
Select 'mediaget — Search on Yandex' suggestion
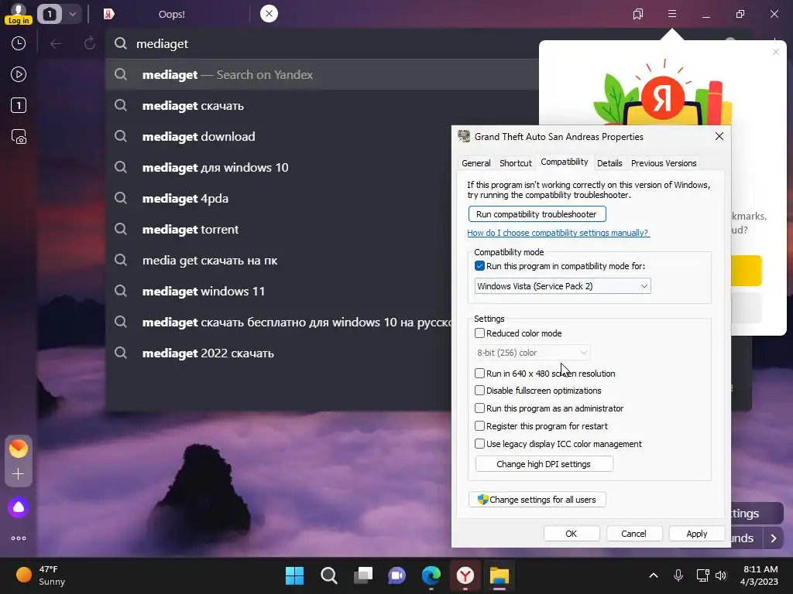[323, 75]
